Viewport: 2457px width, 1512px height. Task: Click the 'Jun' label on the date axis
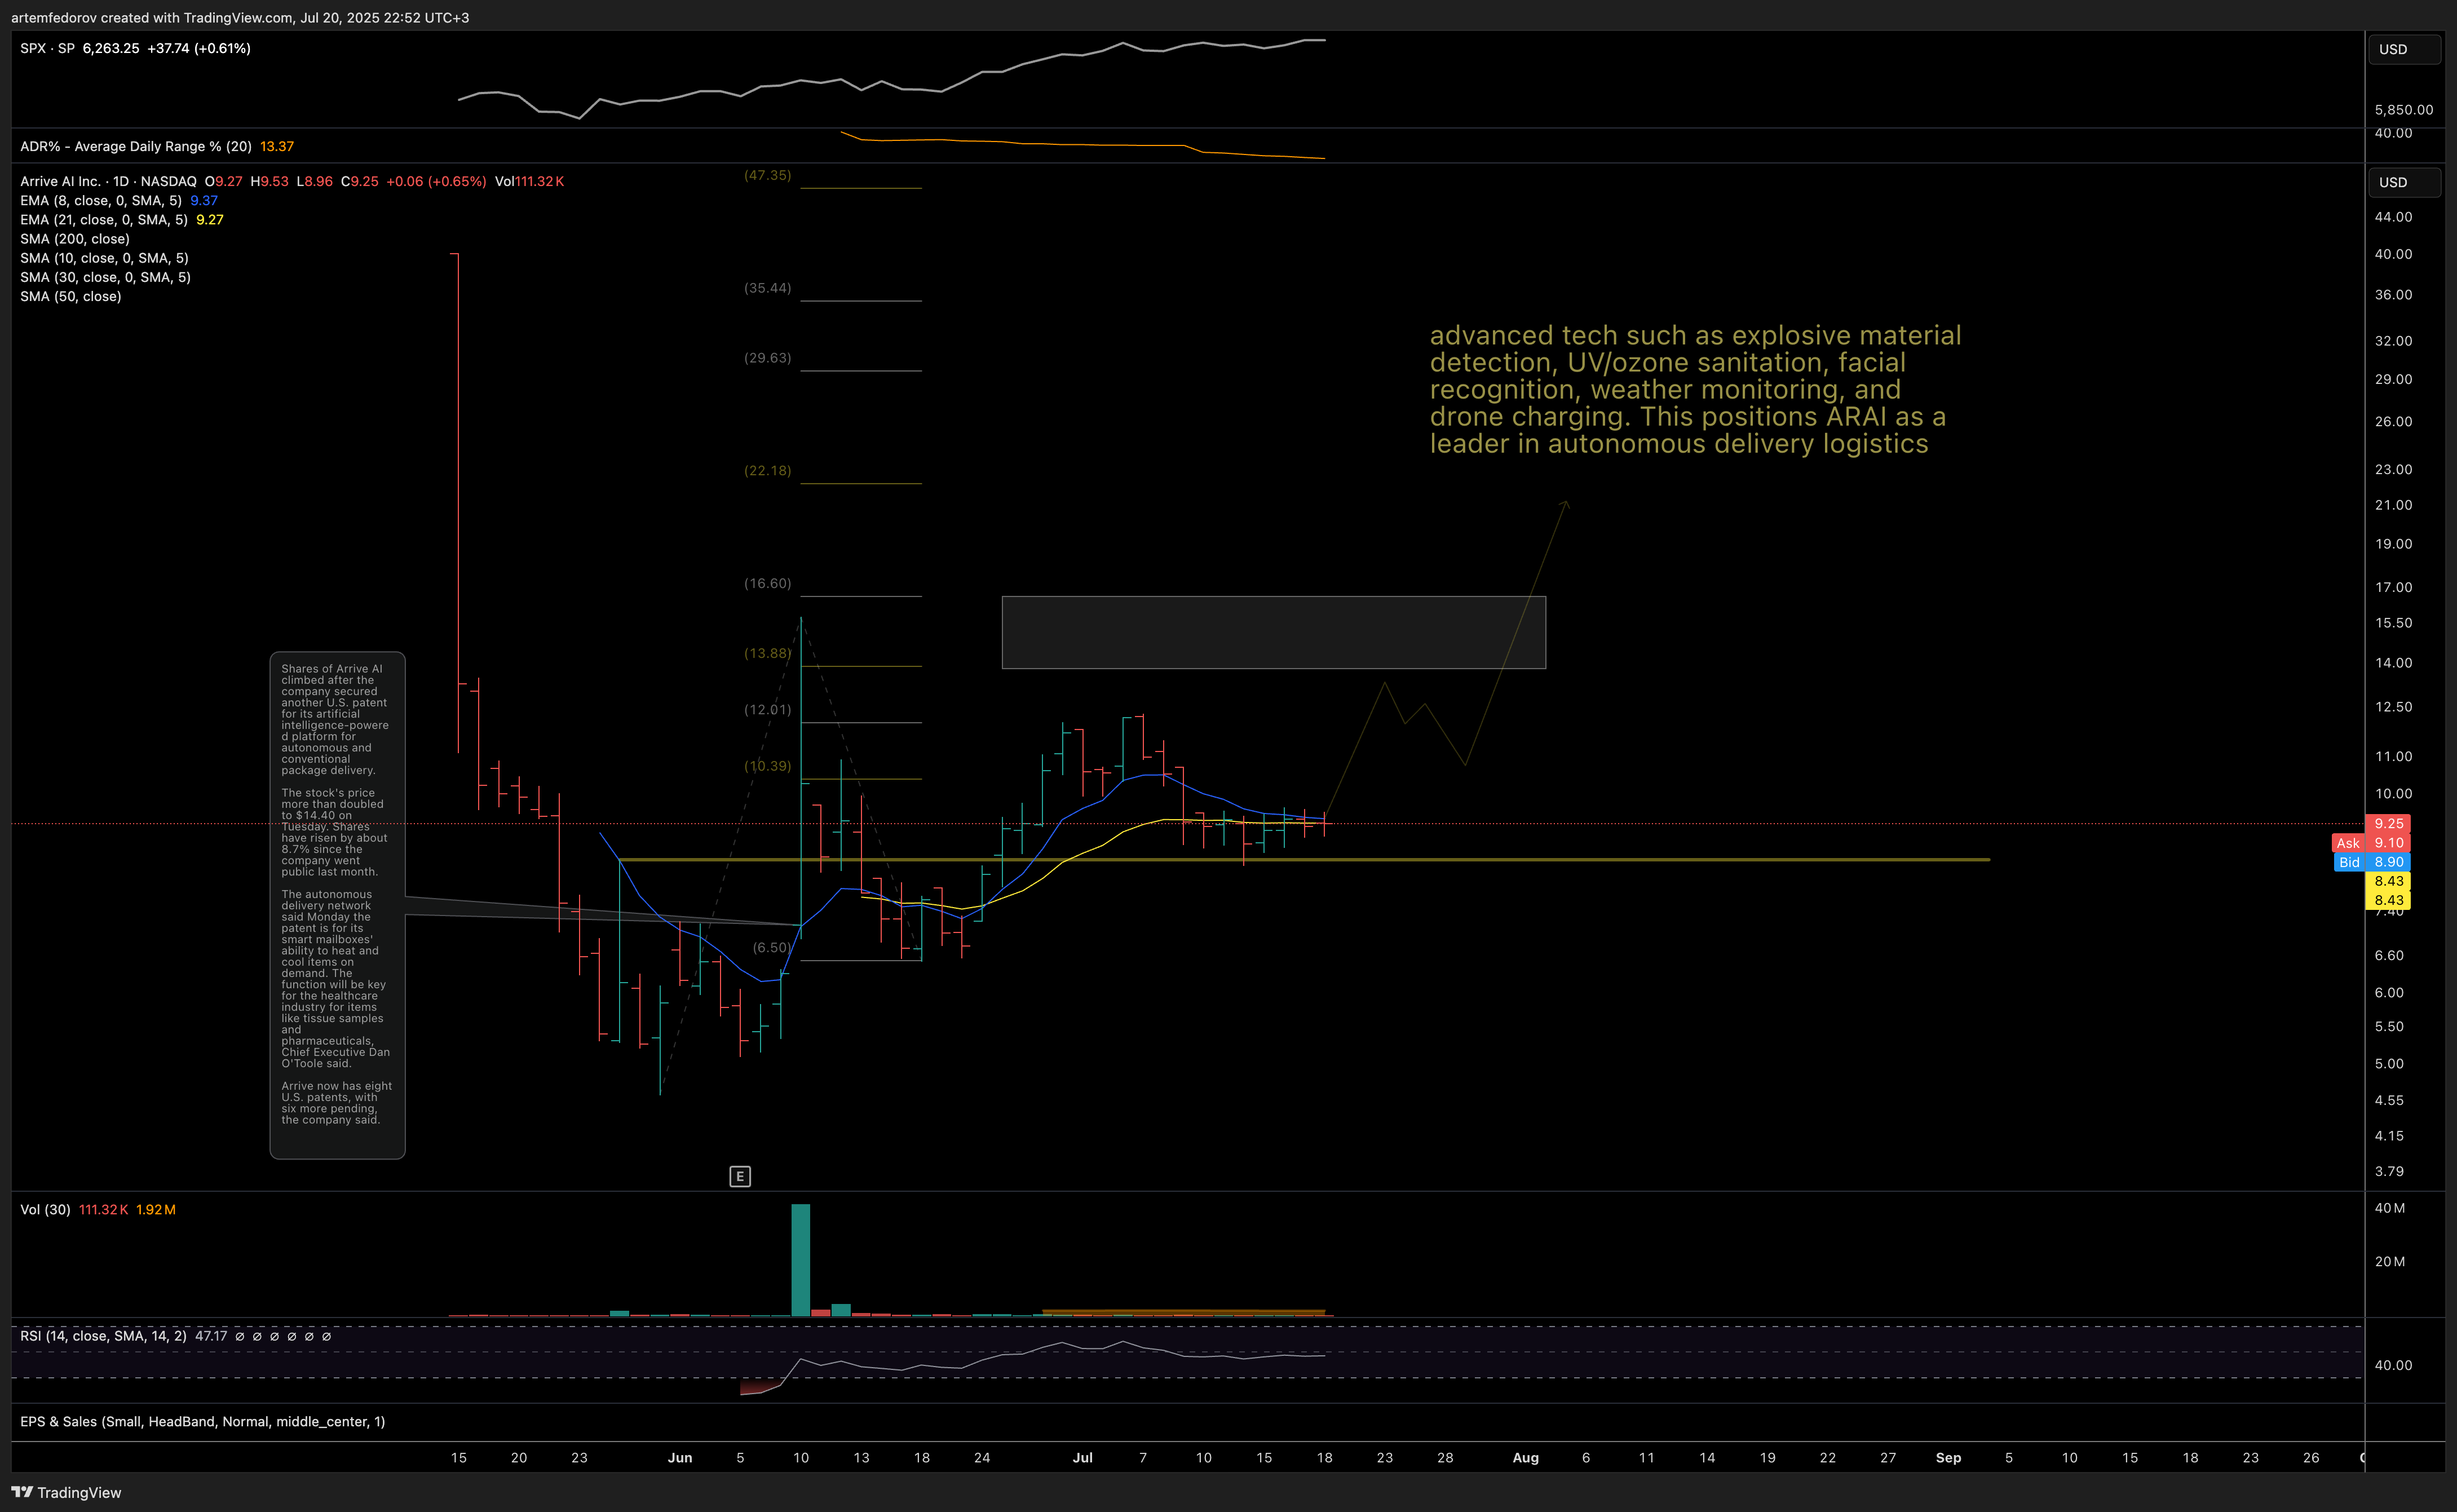coord(680,1457)
